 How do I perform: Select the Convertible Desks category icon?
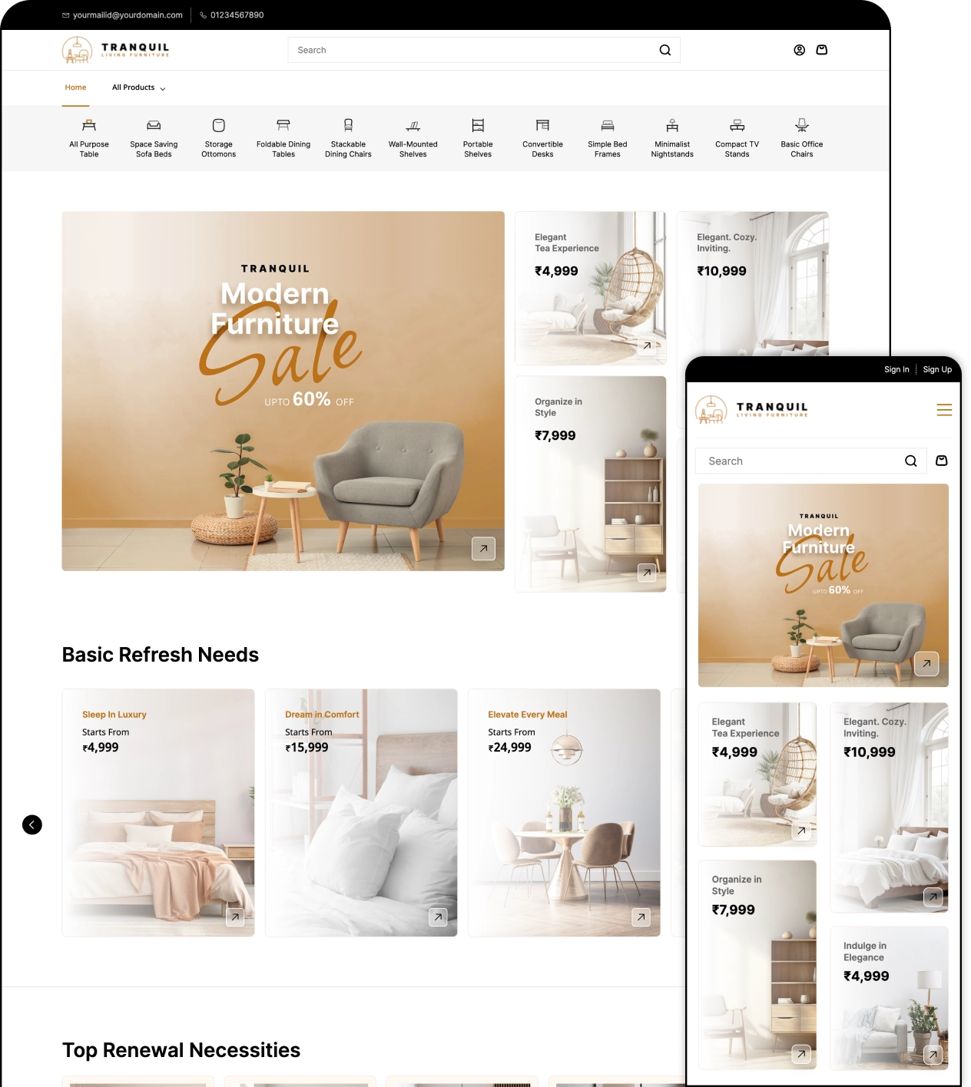[542, 125]
